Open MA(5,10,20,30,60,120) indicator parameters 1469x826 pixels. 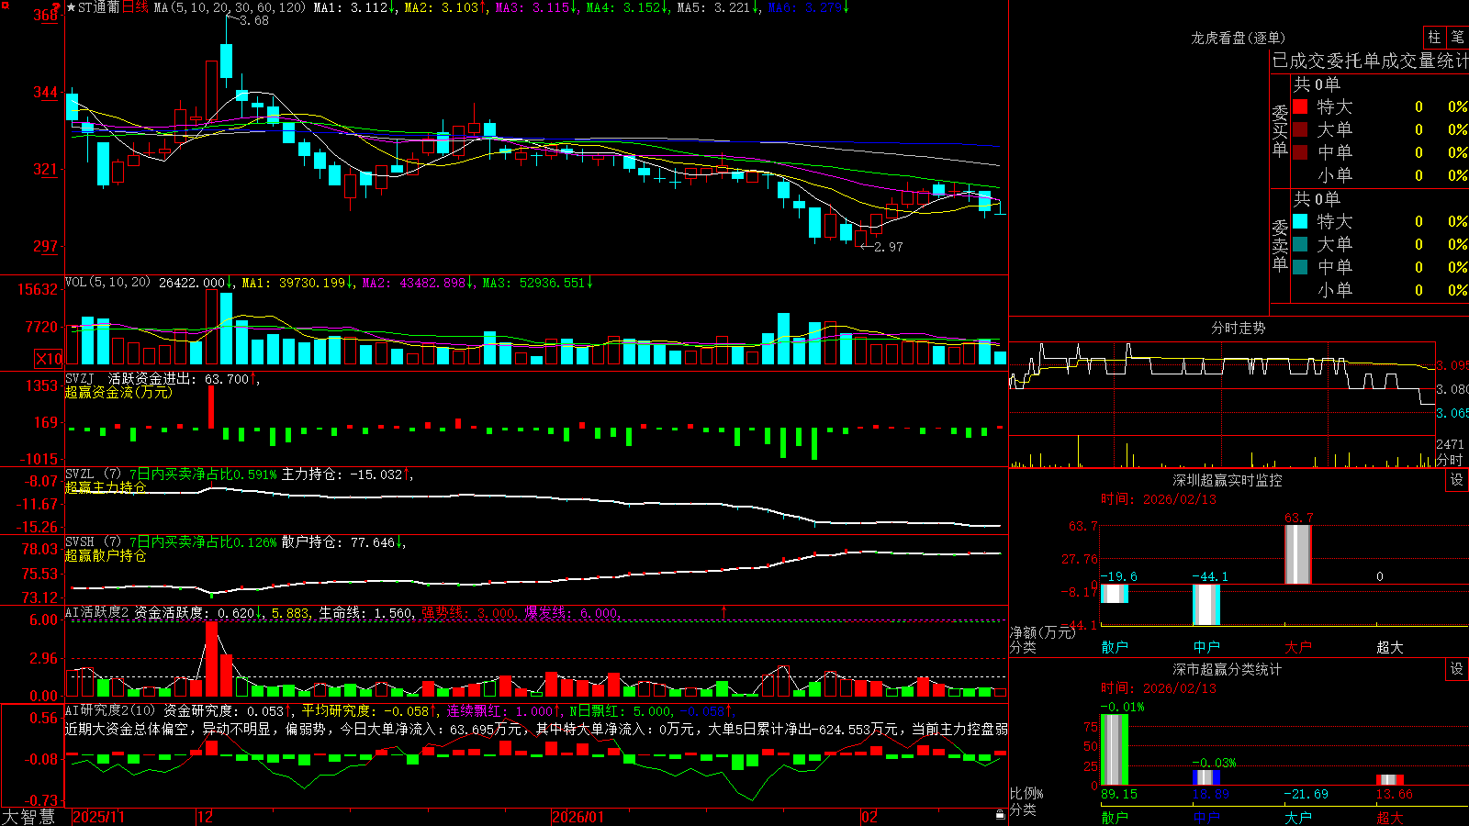point(230,7)
